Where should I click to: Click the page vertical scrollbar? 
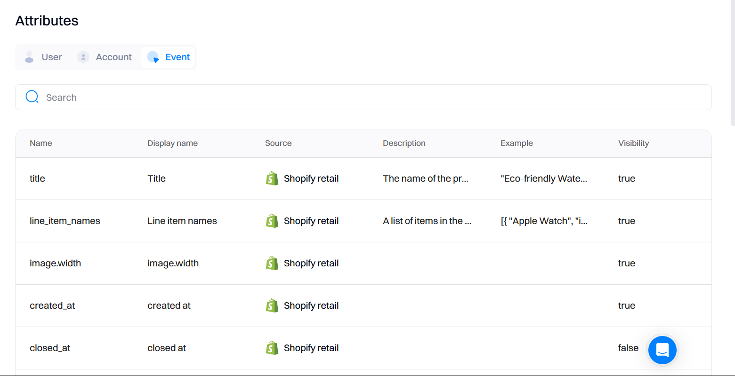click(x=732, y=63)
